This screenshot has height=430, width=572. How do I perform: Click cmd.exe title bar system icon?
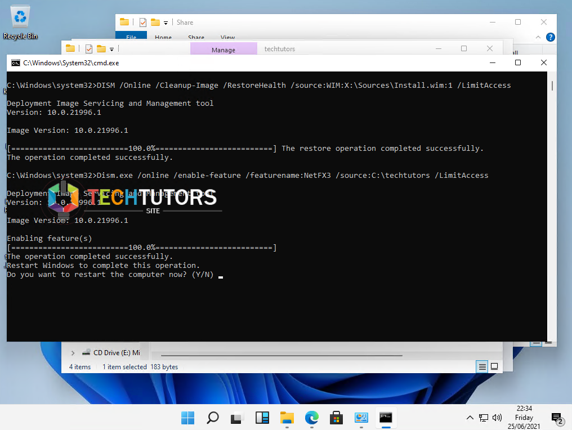point(15,62)
